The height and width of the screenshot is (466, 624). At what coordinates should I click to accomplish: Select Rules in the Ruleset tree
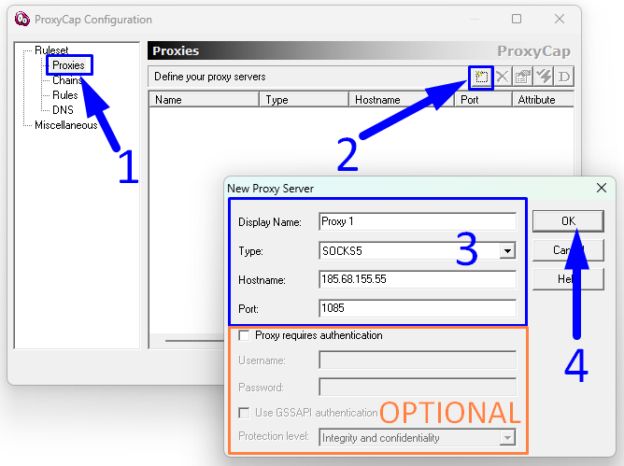65,95
